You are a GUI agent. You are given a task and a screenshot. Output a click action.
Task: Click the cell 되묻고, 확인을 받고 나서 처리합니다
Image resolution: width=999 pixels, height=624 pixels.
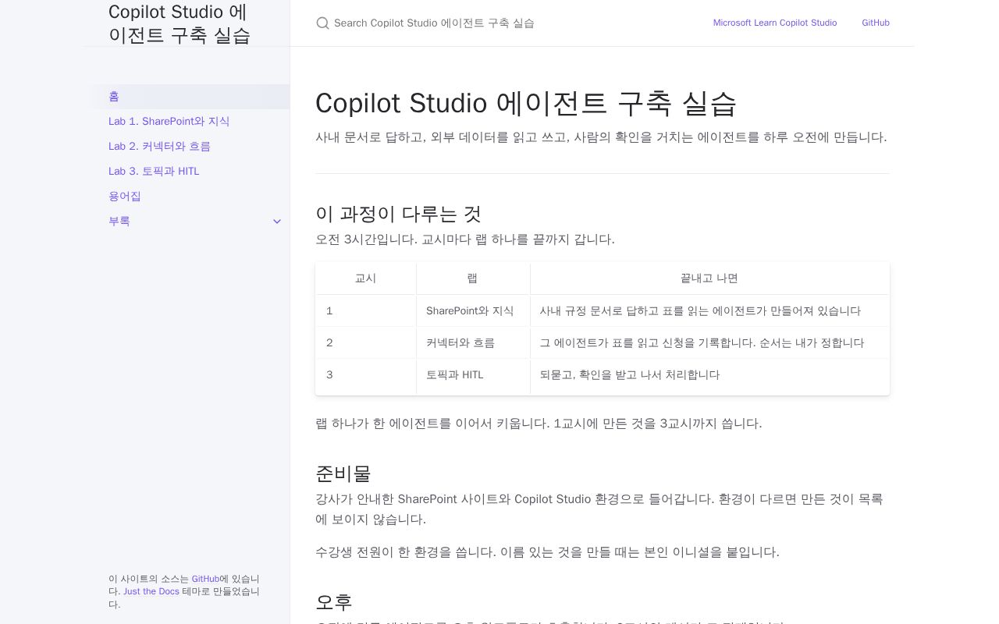(x=709, y=375)
